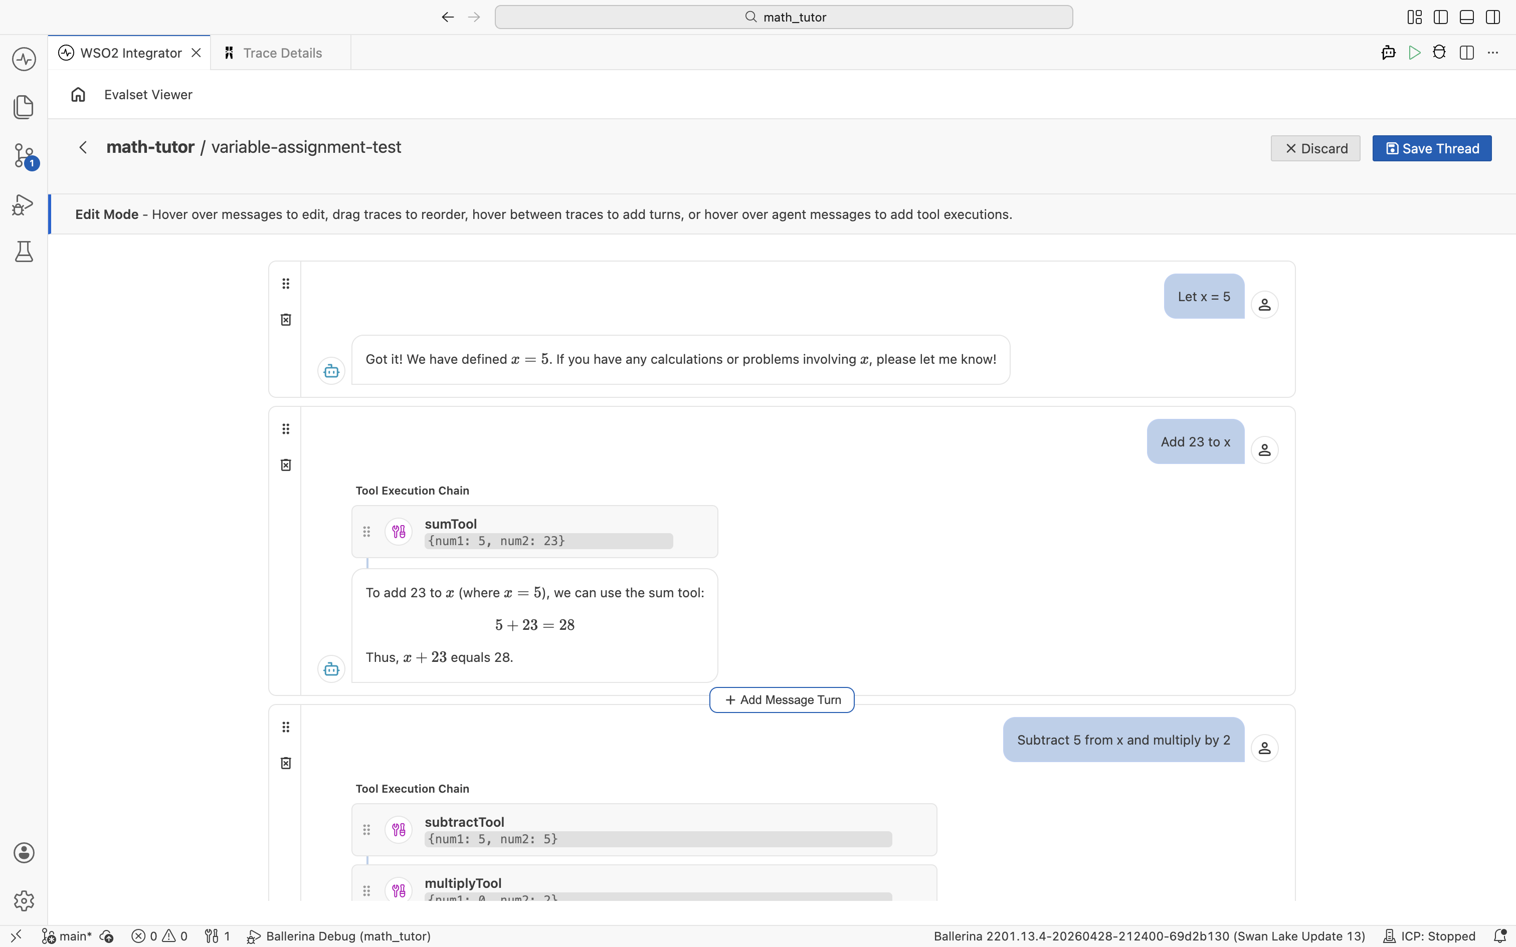Click the math_tutor search field

784,17
